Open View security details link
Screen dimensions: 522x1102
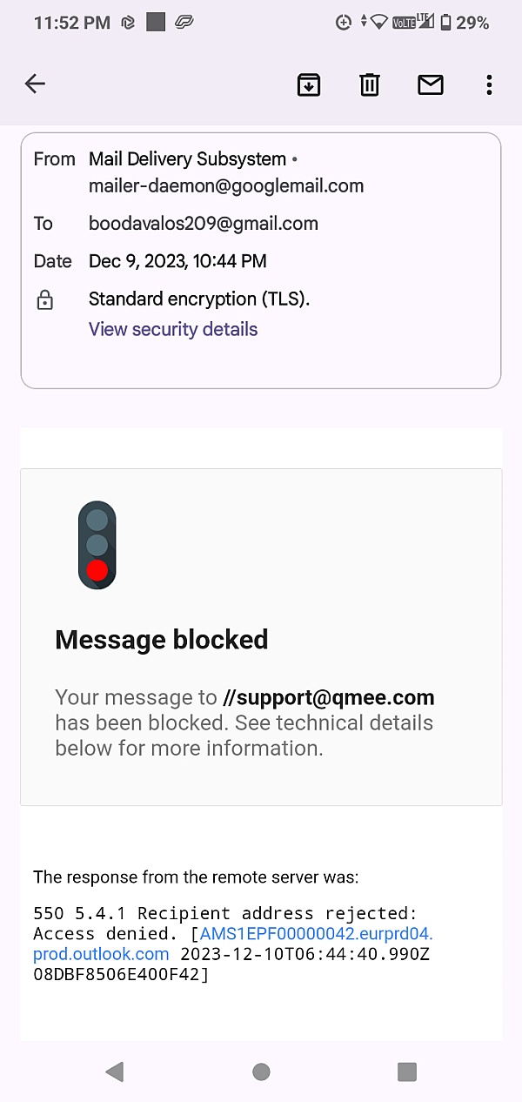pos(173,329)
